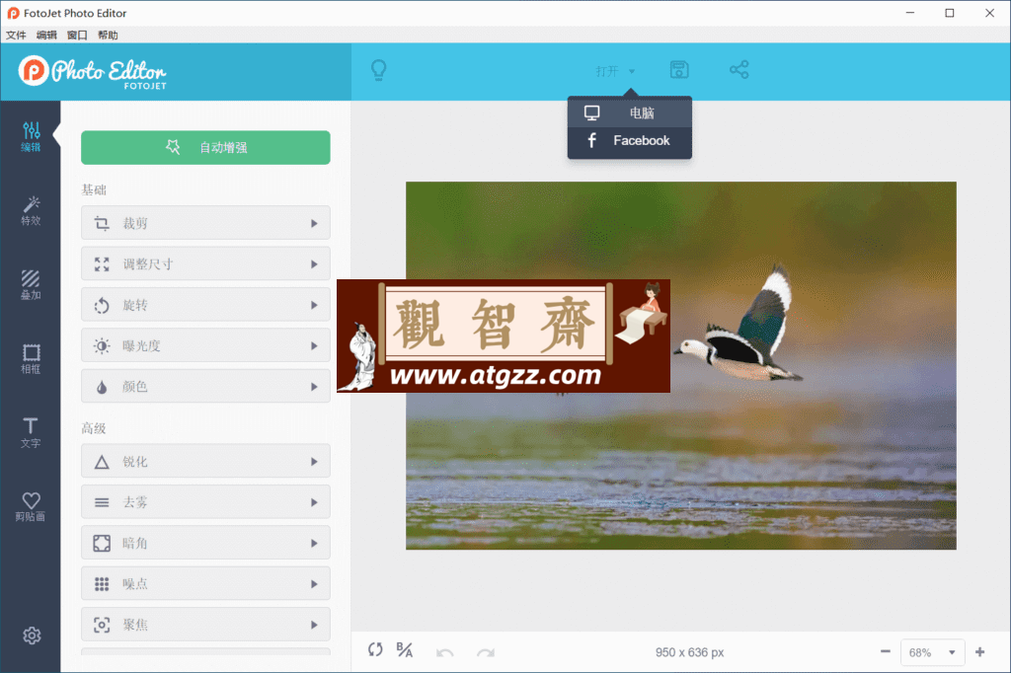Expand the 聚焦 focus panel

pos(205,625)
